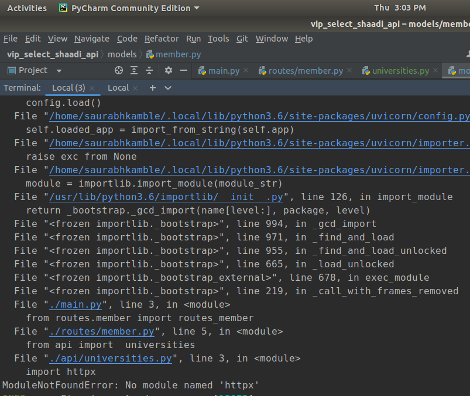Image resolution: width=470 pixels, height=396 pixels.
Task: Open PyCharm Community Edition app menu
Action: tap(131, 8)
